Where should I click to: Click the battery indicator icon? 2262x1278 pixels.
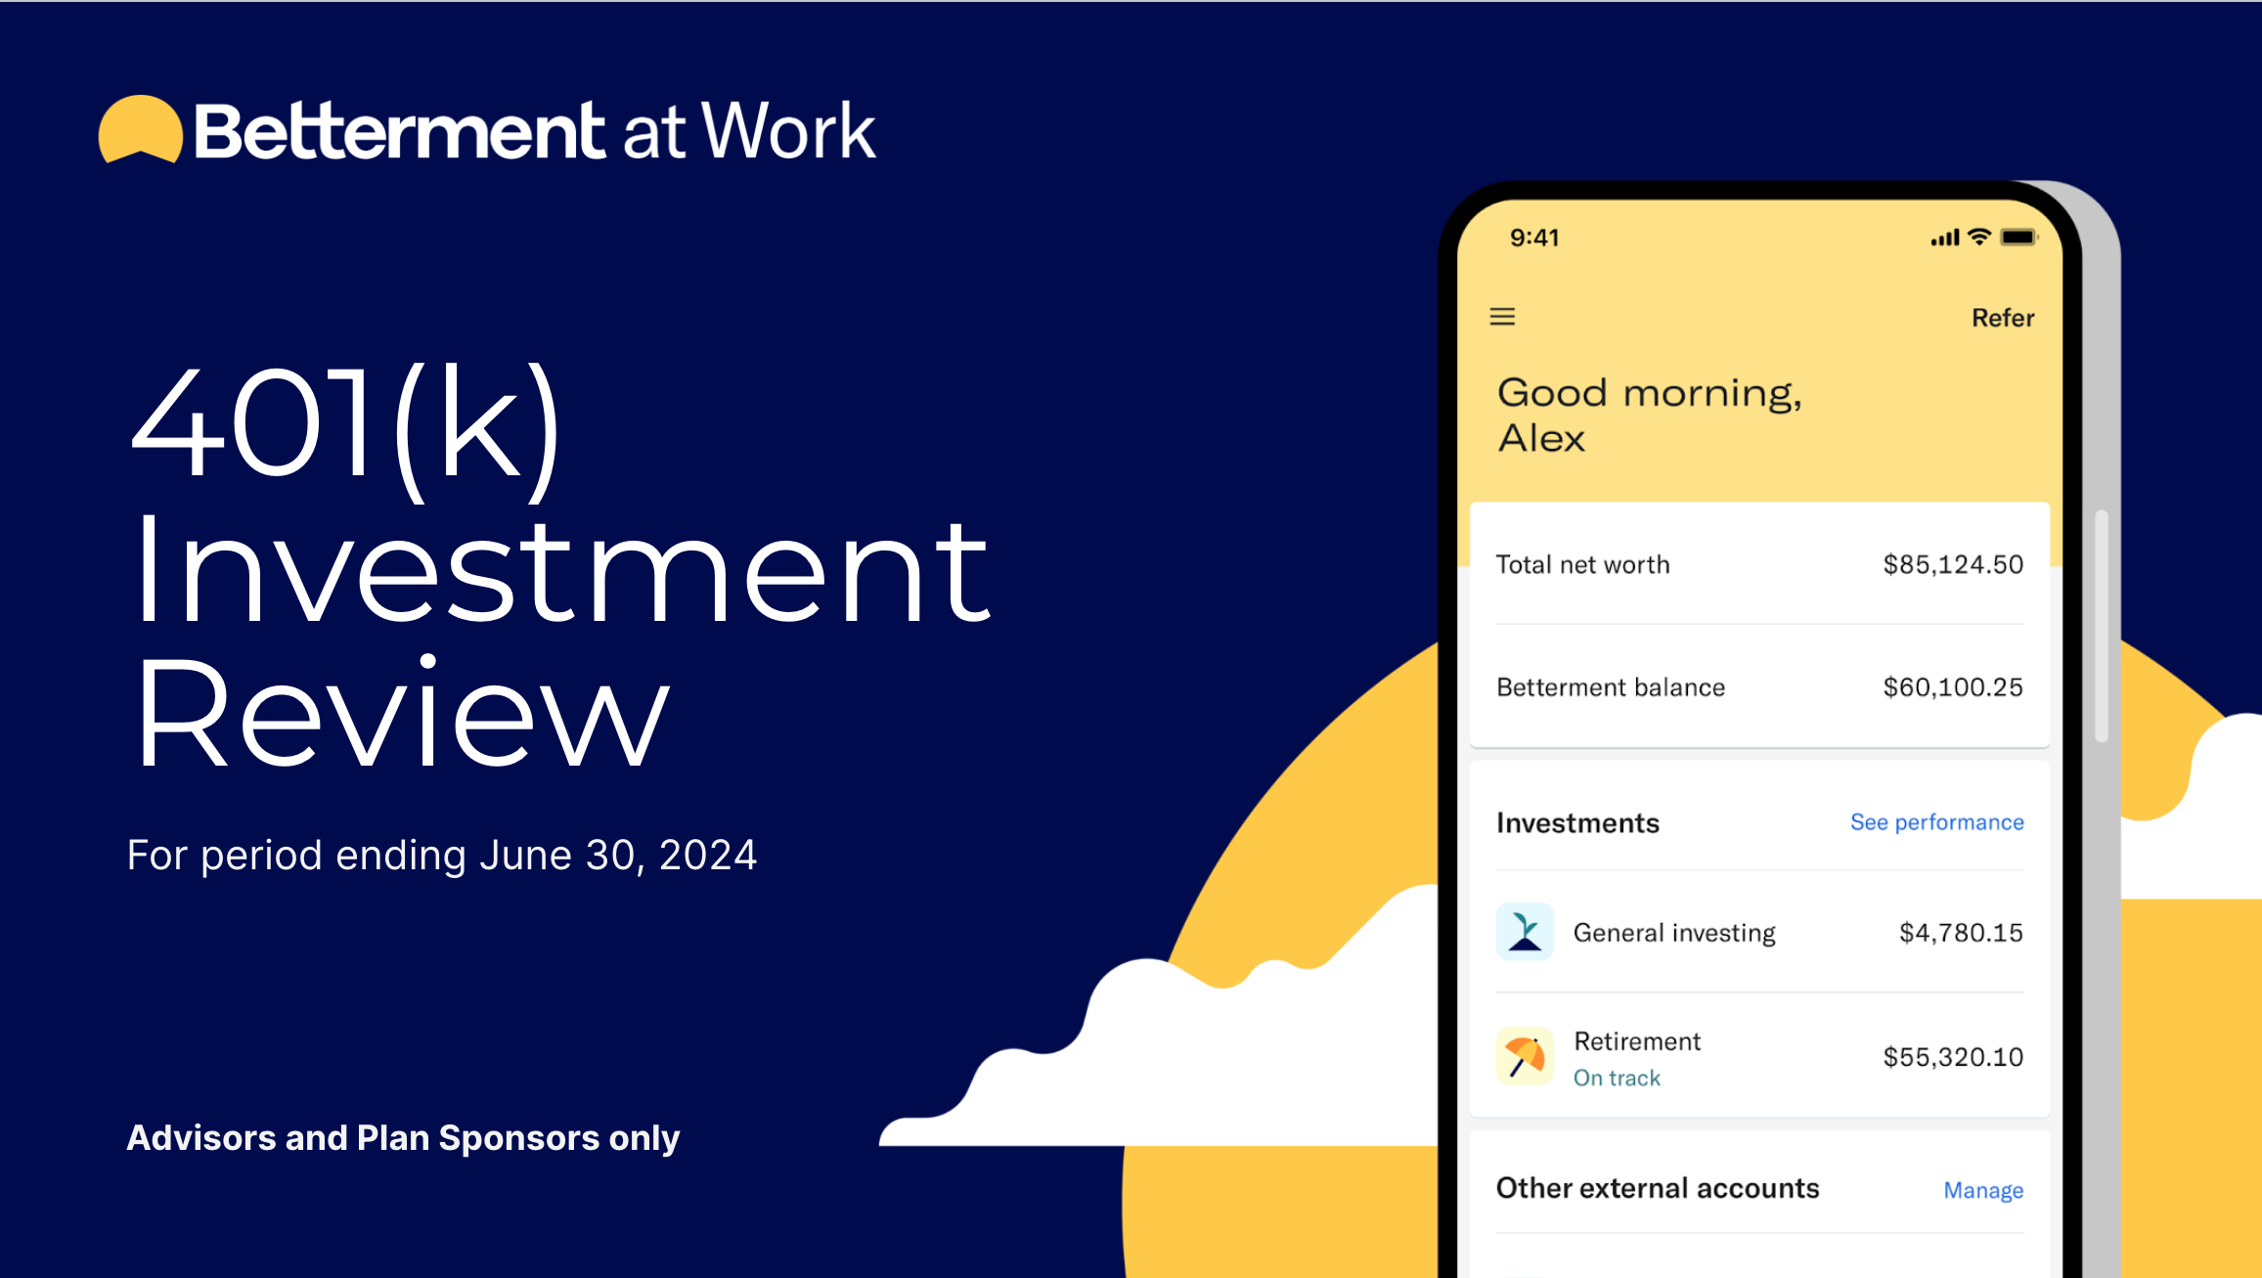pos(2018,237)
